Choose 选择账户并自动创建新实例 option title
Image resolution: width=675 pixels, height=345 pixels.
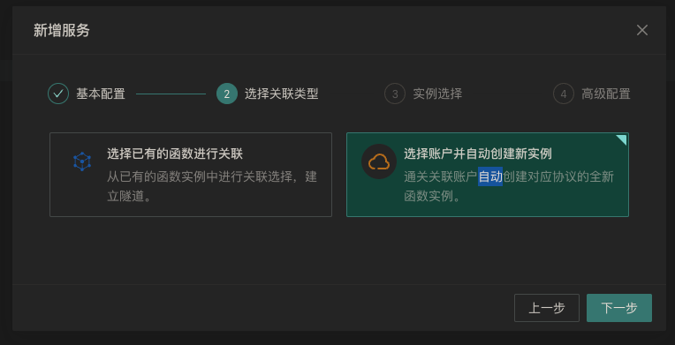(478, 154)
